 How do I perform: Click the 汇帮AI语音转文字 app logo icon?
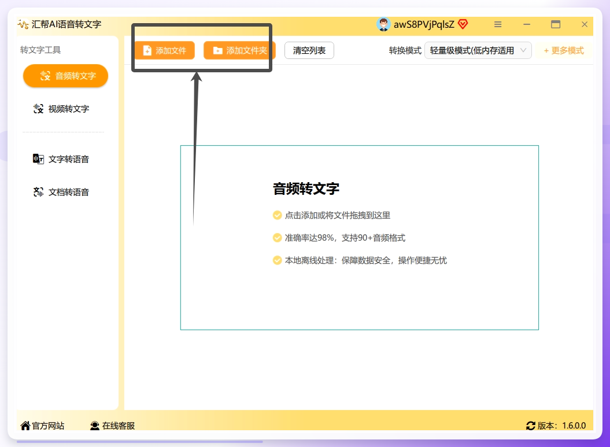(x=23, y=24)
